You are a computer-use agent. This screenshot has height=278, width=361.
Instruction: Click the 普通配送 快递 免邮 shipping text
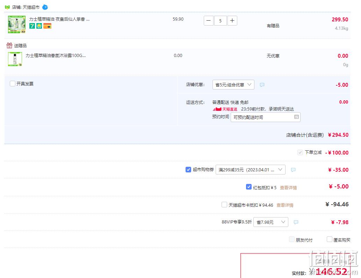[x=230, y=102]
